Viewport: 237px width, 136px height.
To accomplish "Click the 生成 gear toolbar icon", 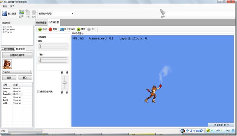I will 34,12.
